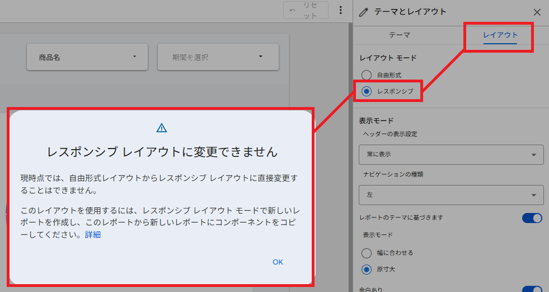
Task: Click the warning triangle icon in dialog
Action: tap(161, 128)
